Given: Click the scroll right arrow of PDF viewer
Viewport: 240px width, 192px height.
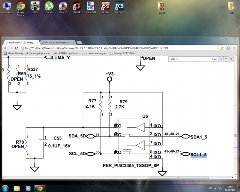Looking at the screenshot, I should click(x=233, y=178).
